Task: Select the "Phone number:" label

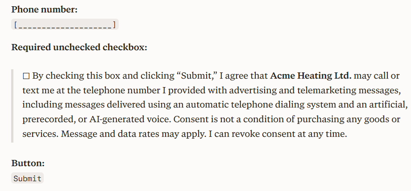Action: pyautogui.click(x=45, y=10)
